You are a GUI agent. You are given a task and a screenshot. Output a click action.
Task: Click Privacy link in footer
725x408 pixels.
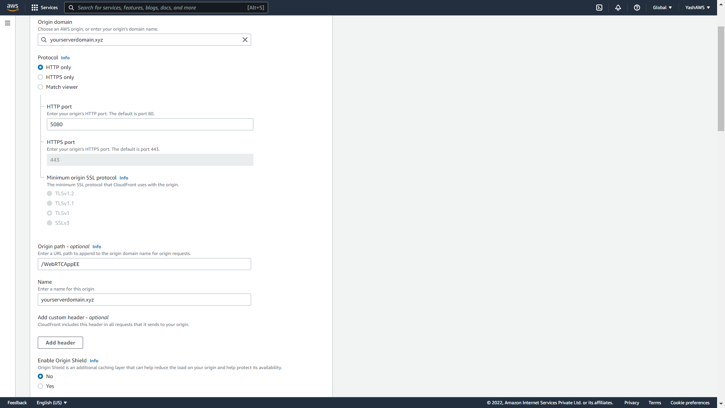[632, 402]
